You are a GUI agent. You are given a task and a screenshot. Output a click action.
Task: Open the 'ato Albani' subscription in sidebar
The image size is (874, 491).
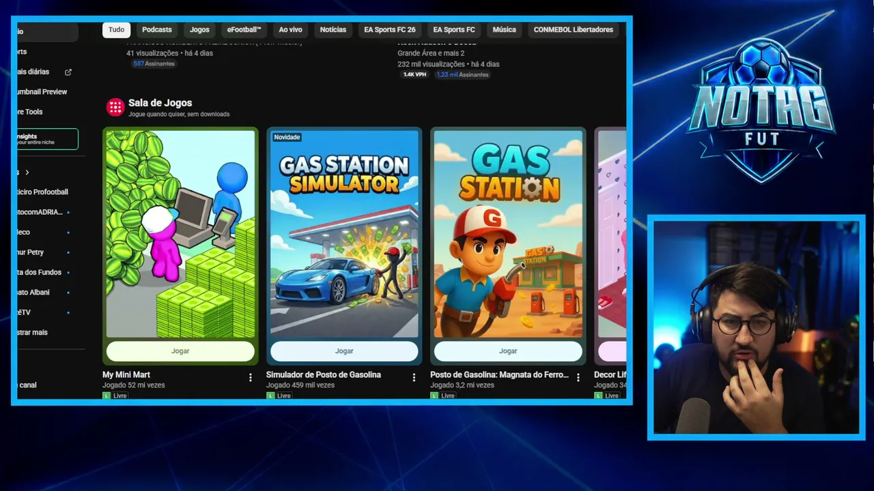(34, 293)
